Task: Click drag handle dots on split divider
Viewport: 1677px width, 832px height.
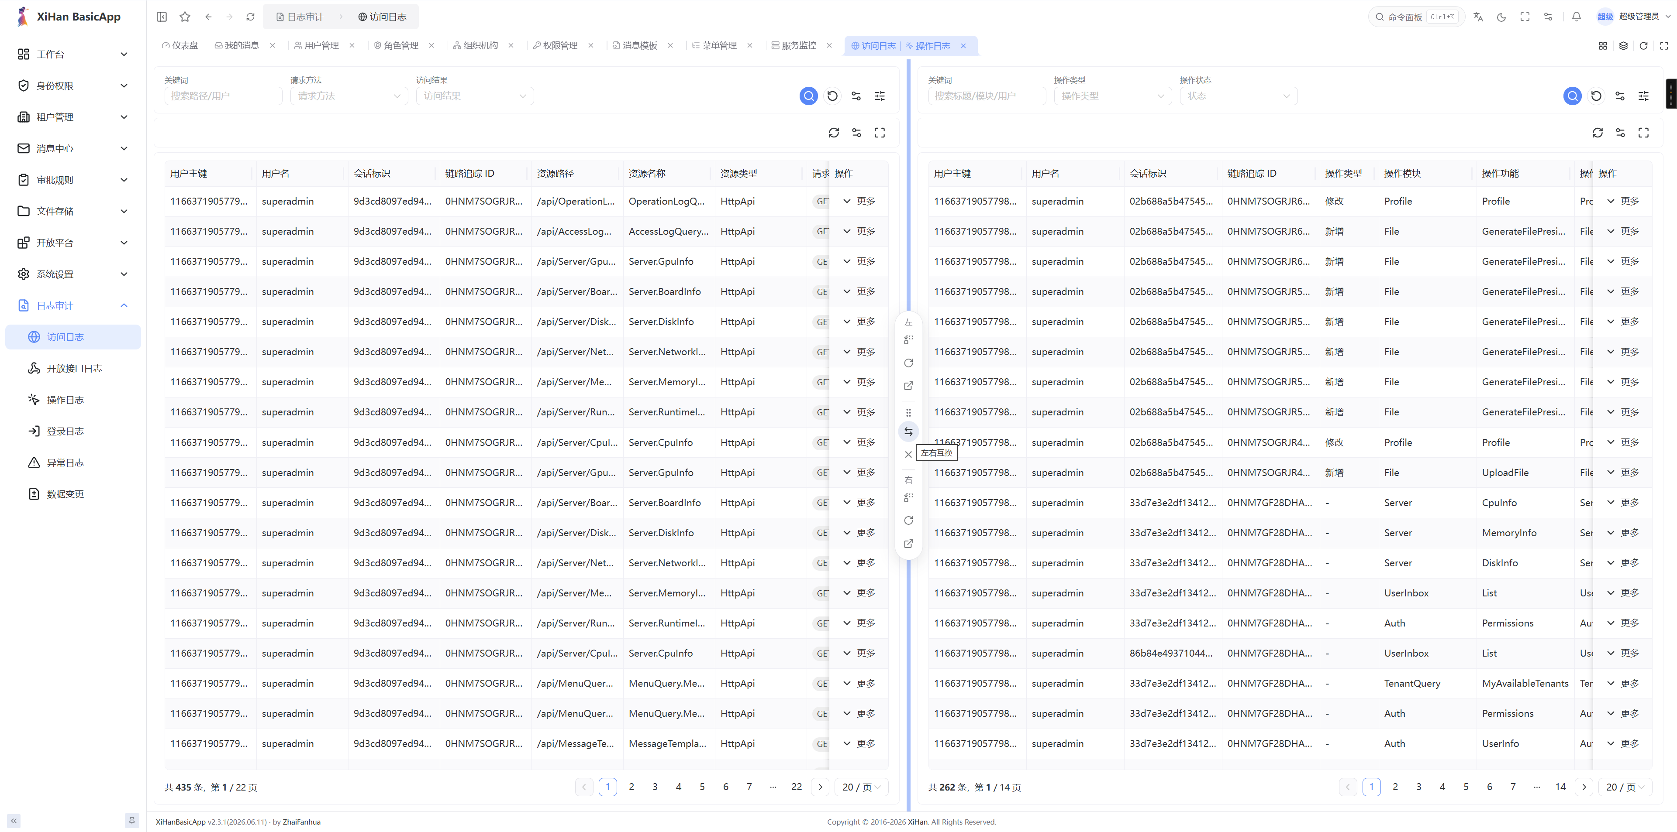Action: [x=908, y=412]
